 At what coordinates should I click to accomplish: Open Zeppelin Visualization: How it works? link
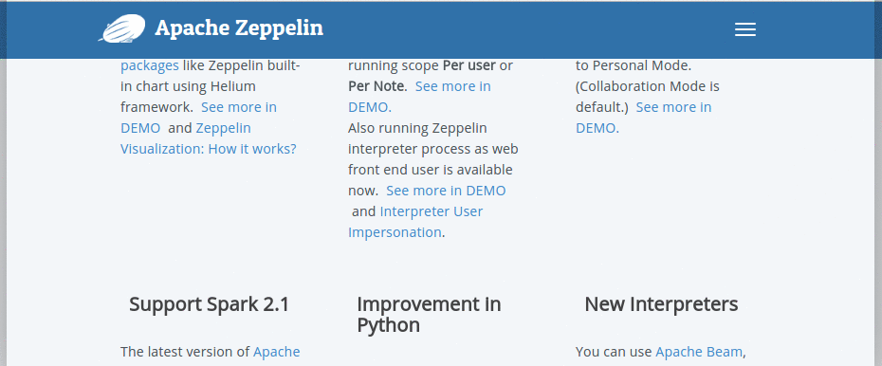208,138
